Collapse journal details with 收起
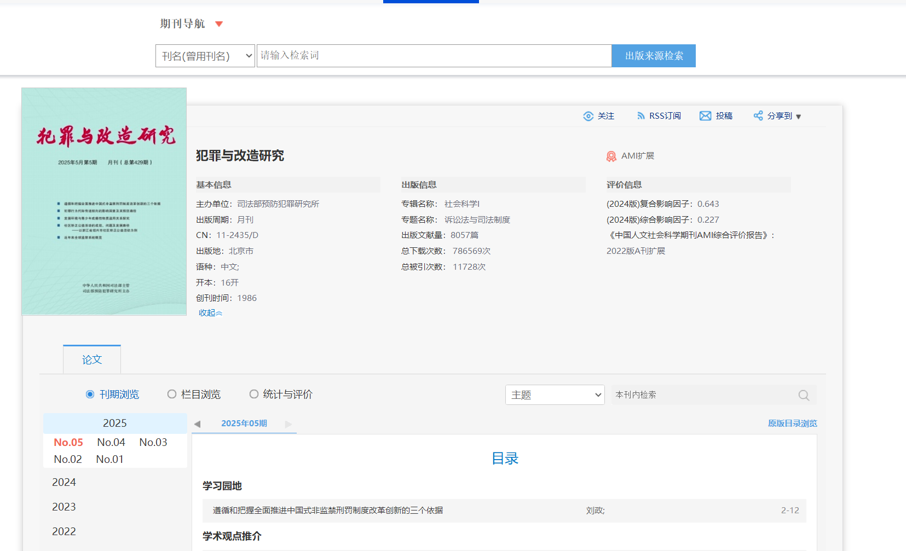Viewport: 906px width, 551px height. coord(210,313)
